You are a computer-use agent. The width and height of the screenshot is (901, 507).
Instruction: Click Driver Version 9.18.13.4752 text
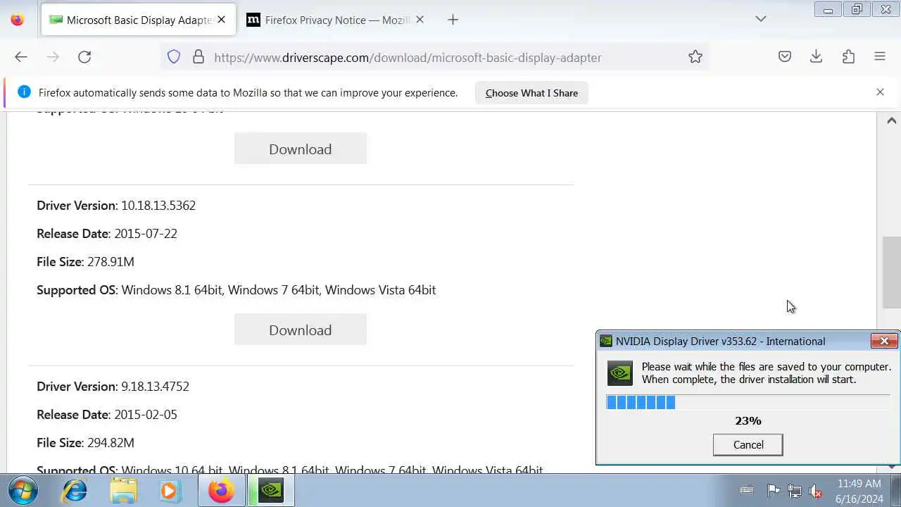113,387
